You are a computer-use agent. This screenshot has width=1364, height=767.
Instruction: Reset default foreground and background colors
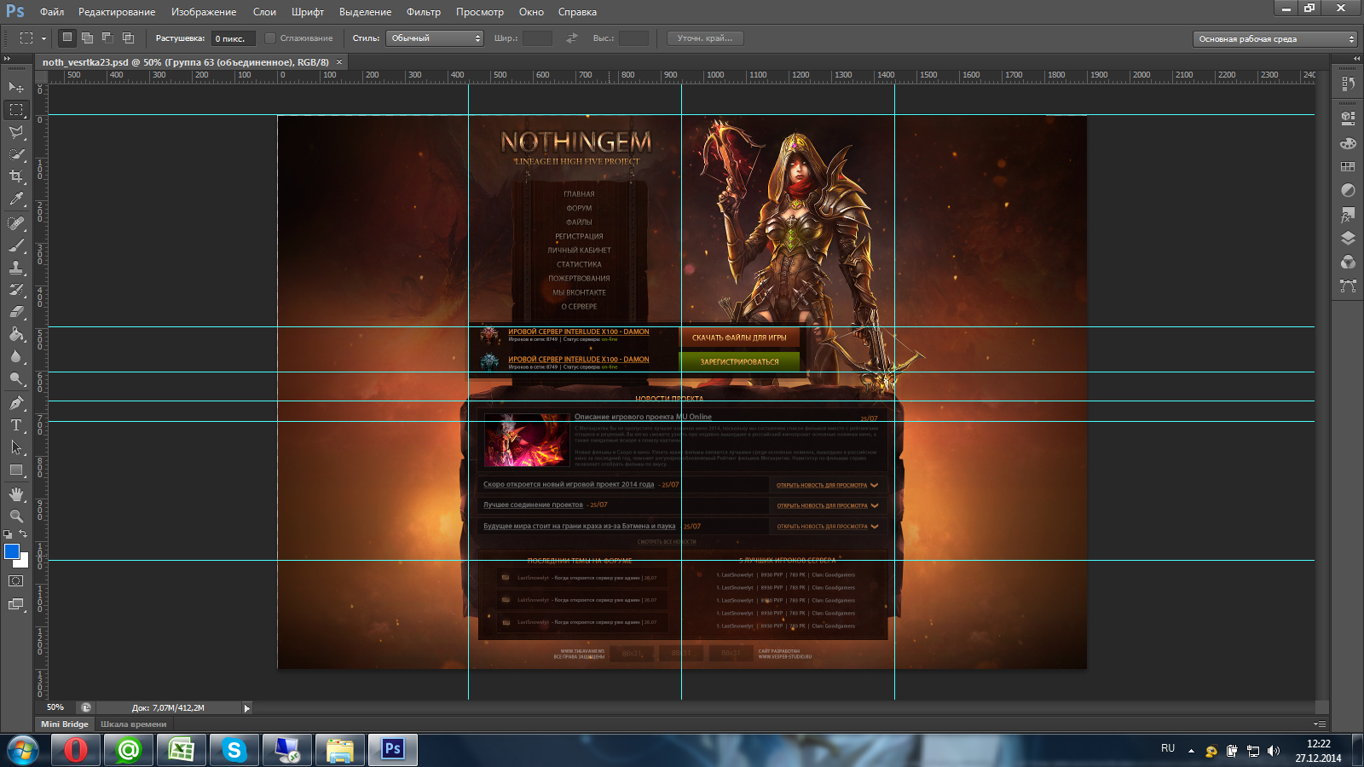(x=8, y=534)
